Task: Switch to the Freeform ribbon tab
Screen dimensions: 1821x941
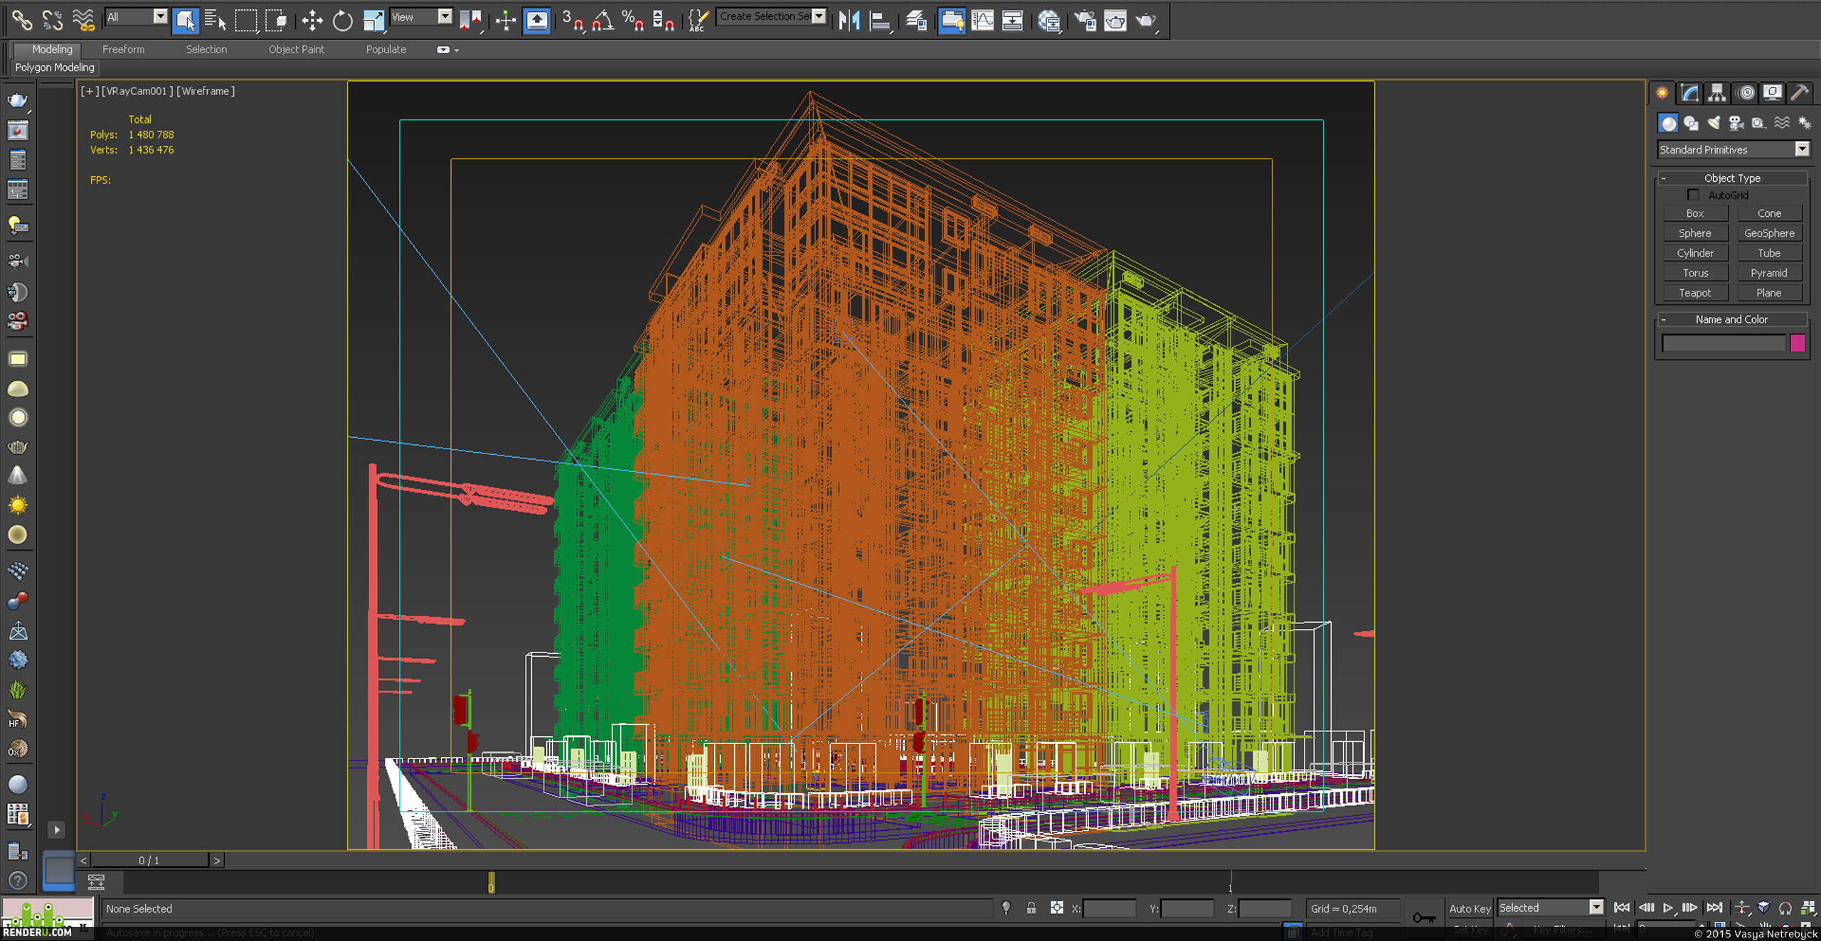Action: coord(123,49)
